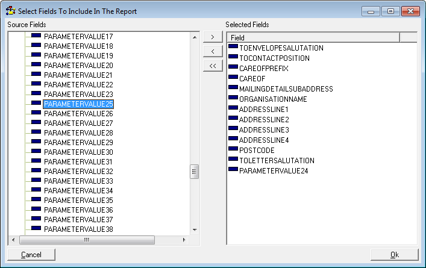Select PARAMETERVALUE23 in Source Fields
Image resolution: width=426 pixels, height=268 pixels.
[78, 94]
